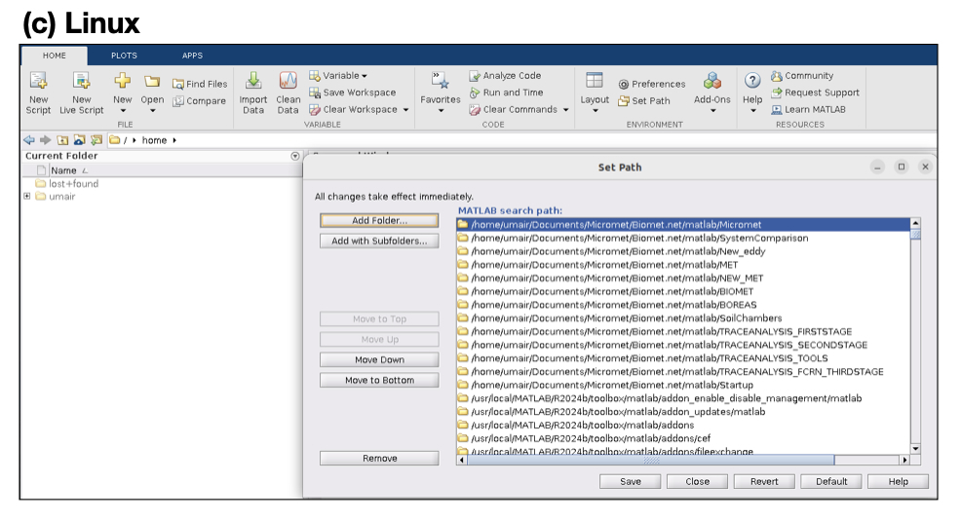Click the Help button in Set Path dialog
961x521 pixels.
tap(899, 482)
